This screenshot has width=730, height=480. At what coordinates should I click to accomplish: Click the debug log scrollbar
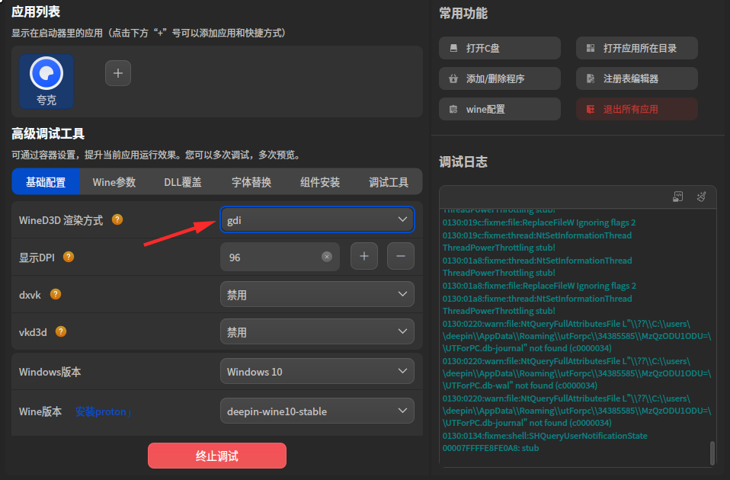[712, 453]
